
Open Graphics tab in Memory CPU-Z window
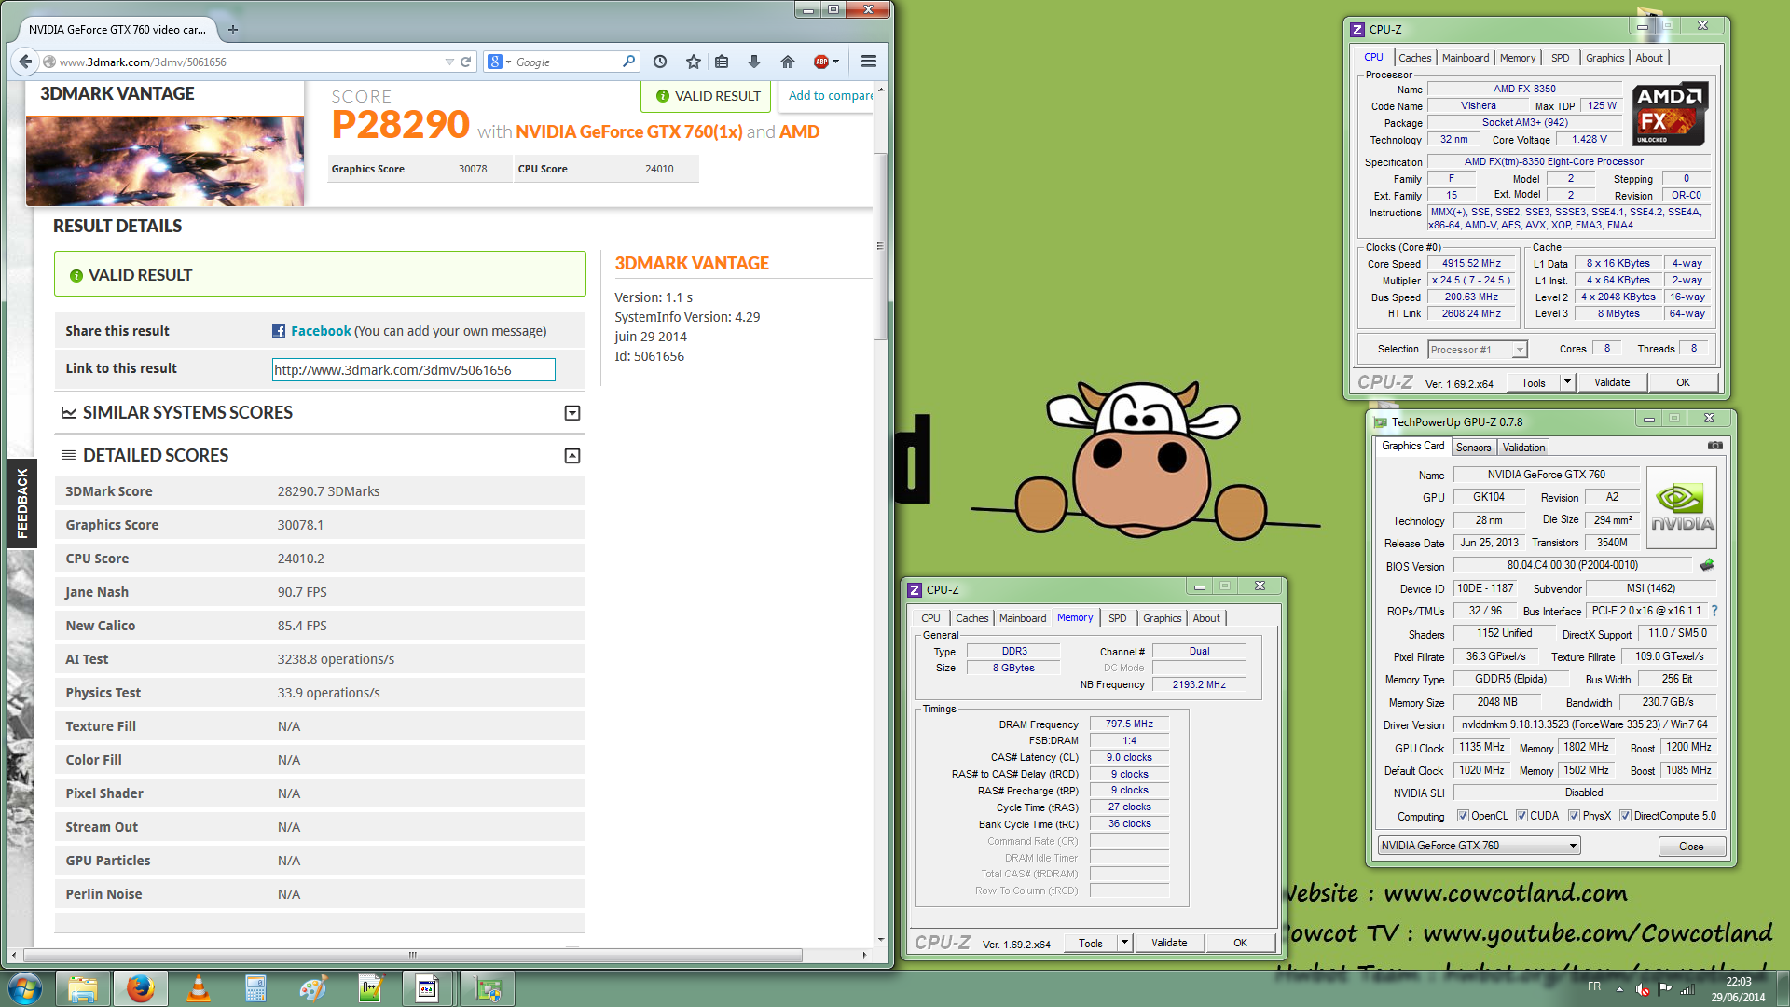(1162, 618)
